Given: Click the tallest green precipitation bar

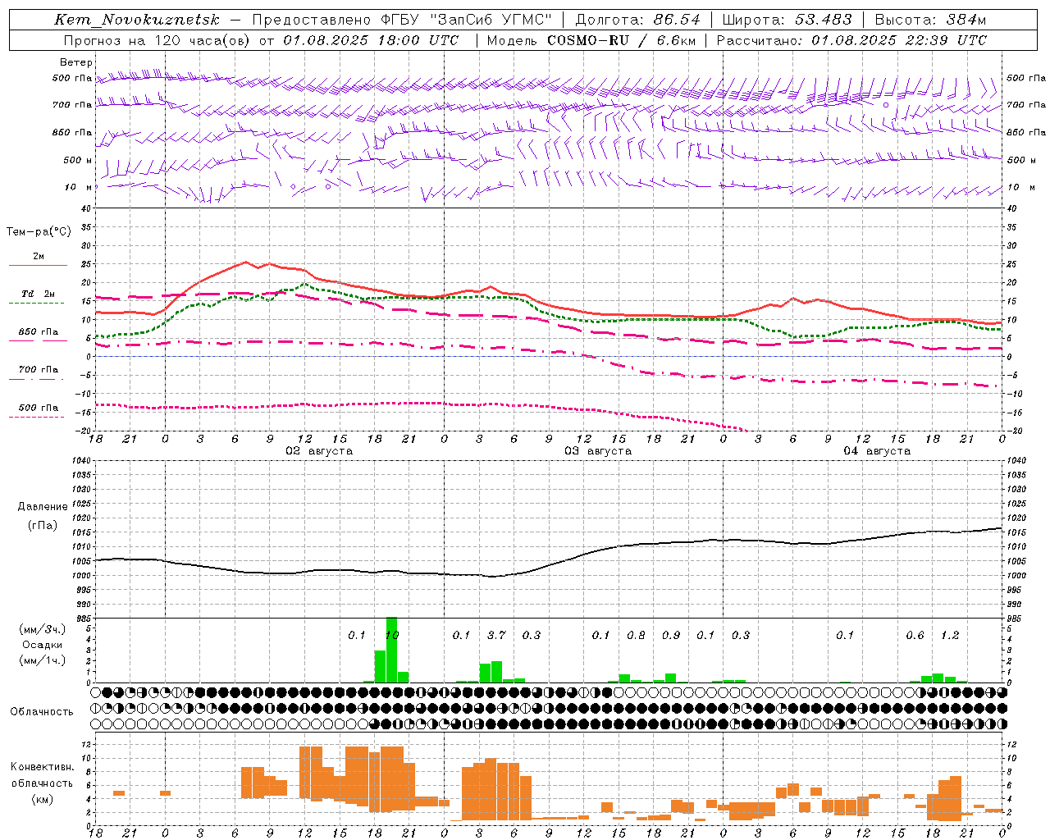Looking at the screenshot, I should 391,650.
